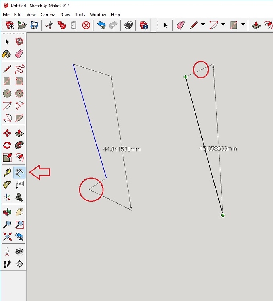Select the Paint Bucket tool
Viewport: 273px width, 301px height.
coord(7,54)
